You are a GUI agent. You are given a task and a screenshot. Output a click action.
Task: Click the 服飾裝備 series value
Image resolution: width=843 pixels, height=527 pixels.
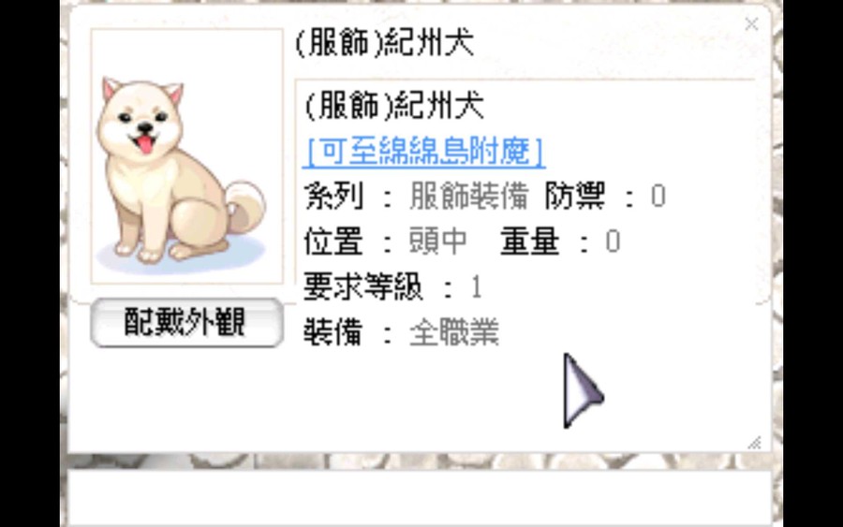(x=469, y=196)
